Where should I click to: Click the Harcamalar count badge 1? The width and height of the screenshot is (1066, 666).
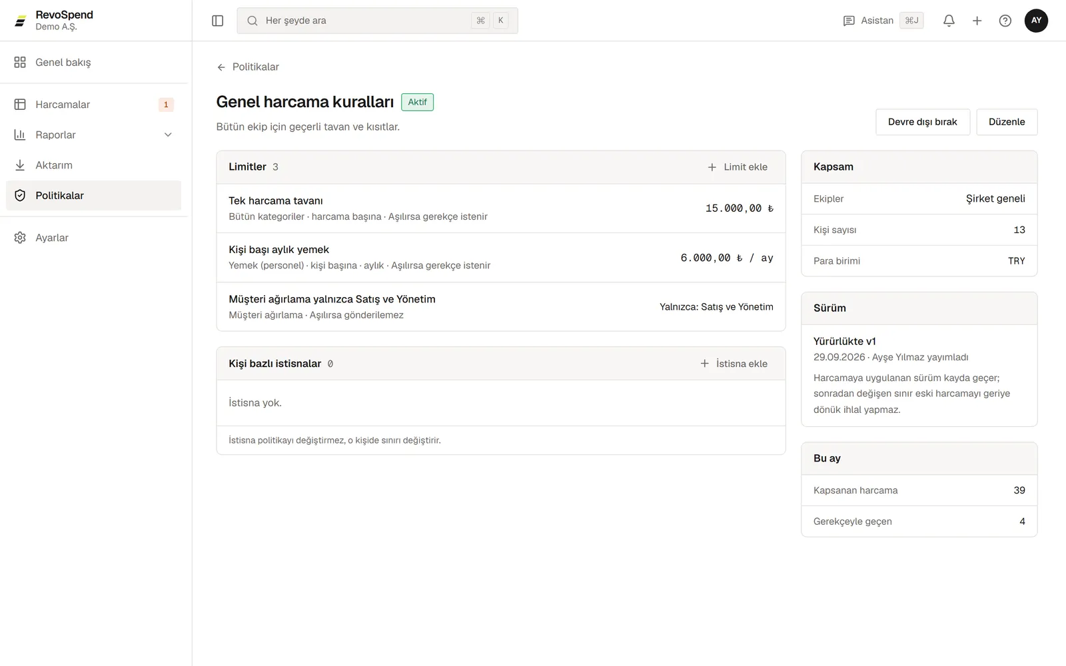pos(166,105)
